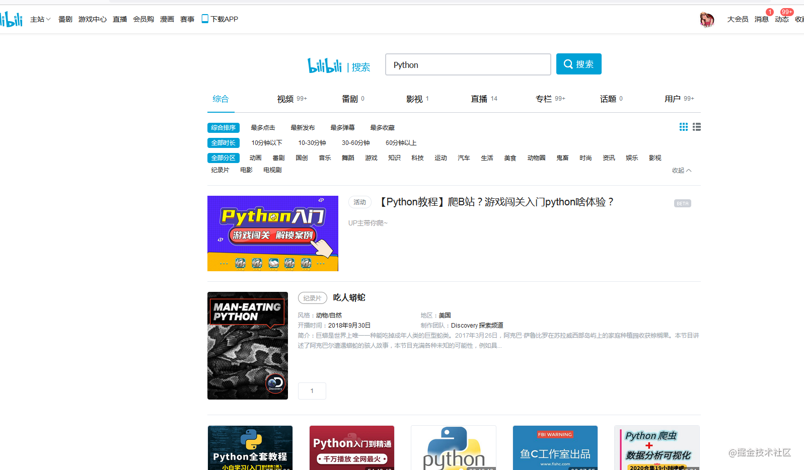The image size is (804, 470).
Task: Open 游戏中心 in top navigation
Action: click(93, 19)
